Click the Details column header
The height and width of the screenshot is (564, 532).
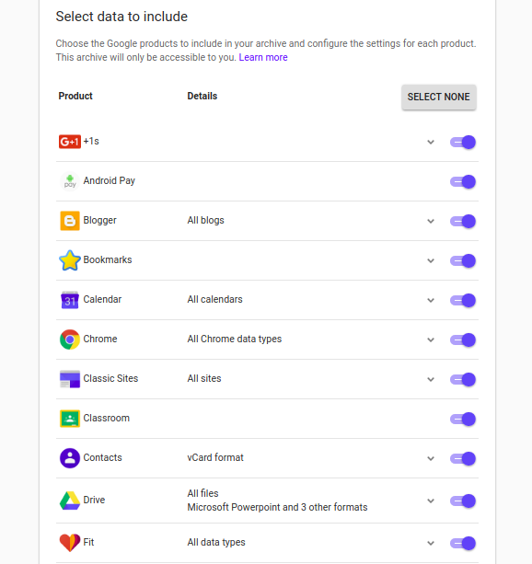point(202,96)
